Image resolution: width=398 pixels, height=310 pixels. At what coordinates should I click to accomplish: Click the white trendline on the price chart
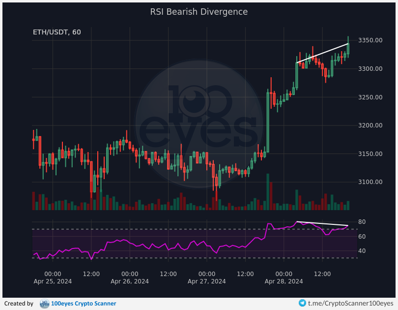[322, 53]
